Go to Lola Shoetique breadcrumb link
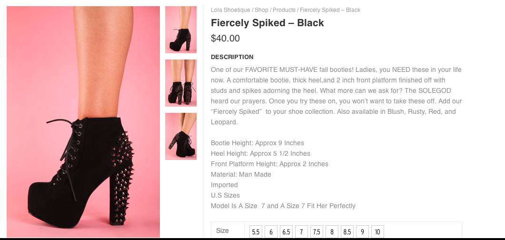This screenshot has height=240, width=505. (x=230, y=10)
